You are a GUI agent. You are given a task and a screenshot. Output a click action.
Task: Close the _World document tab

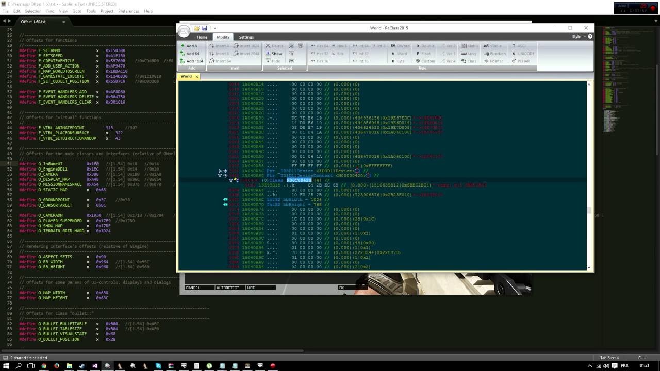click(196, 76)
